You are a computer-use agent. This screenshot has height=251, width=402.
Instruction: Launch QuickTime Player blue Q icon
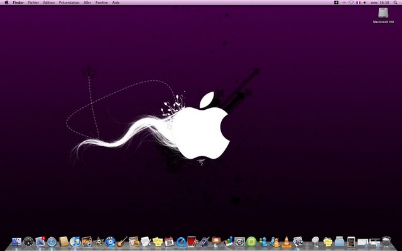click(181, 242)
